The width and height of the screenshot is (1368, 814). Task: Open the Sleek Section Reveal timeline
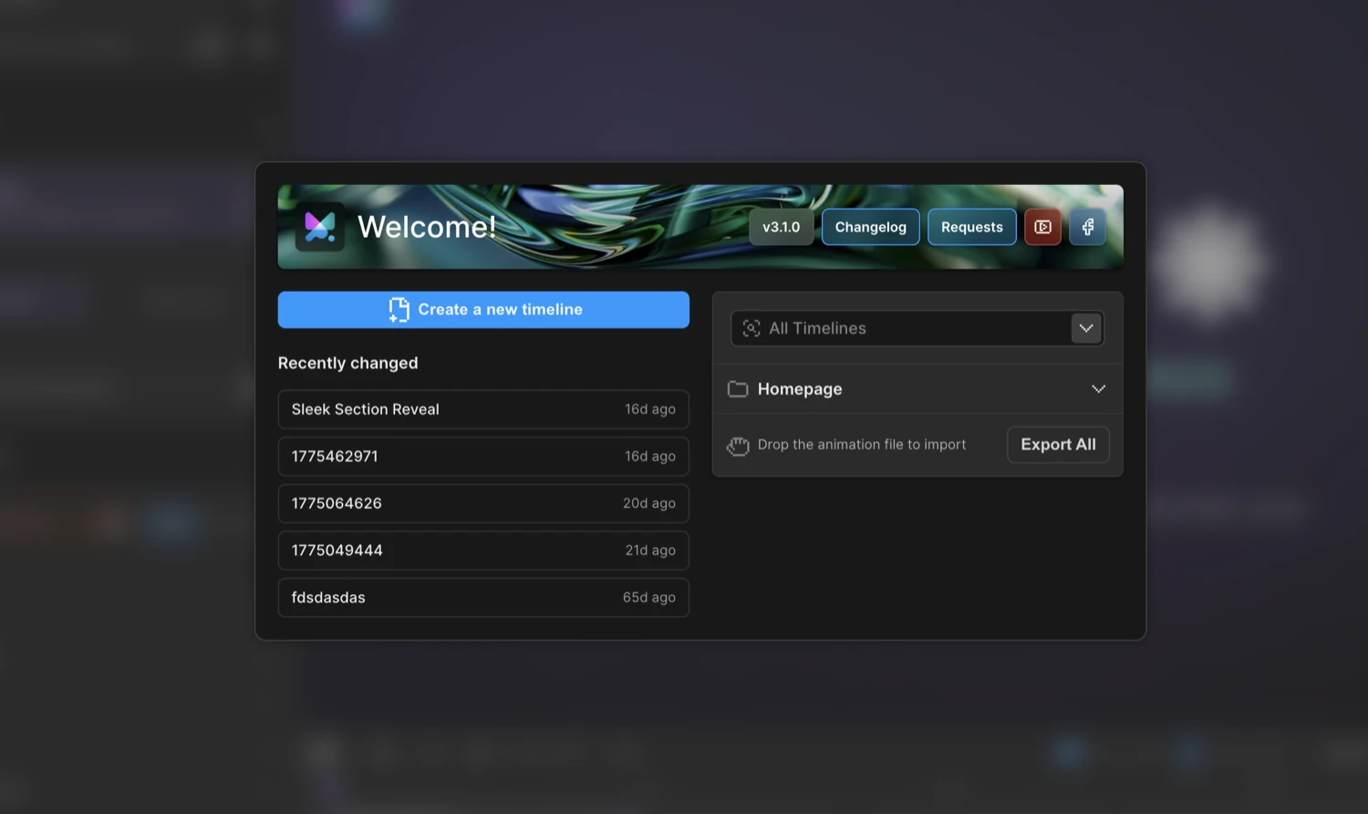tap(483, 409)
